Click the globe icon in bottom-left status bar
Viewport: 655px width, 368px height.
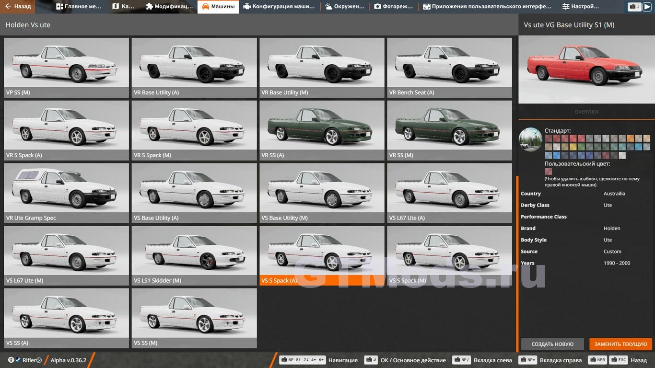point(11,360)
